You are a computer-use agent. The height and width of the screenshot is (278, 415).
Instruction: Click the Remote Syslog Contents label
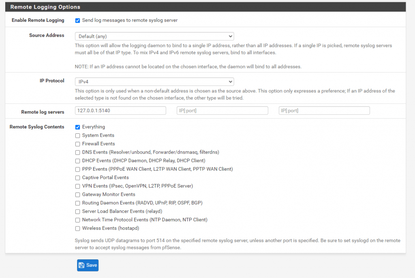[37, 127]
